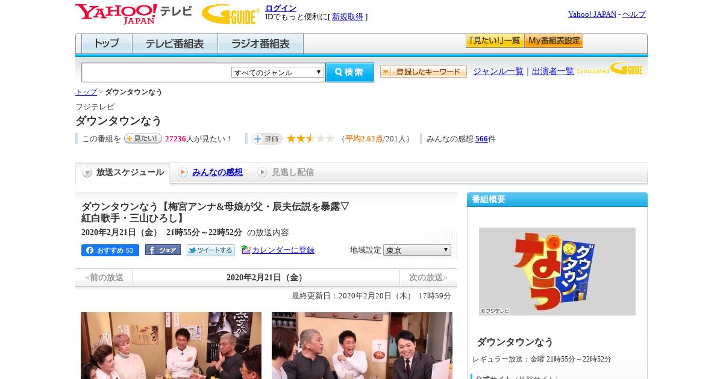The image size is (723, 379).
Task: Click the Yahoo! JAPAN テレビ logo
Action: click(x=134, y=13)
